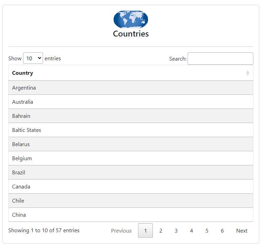Select the Argentina row

[x=24, y=88]
